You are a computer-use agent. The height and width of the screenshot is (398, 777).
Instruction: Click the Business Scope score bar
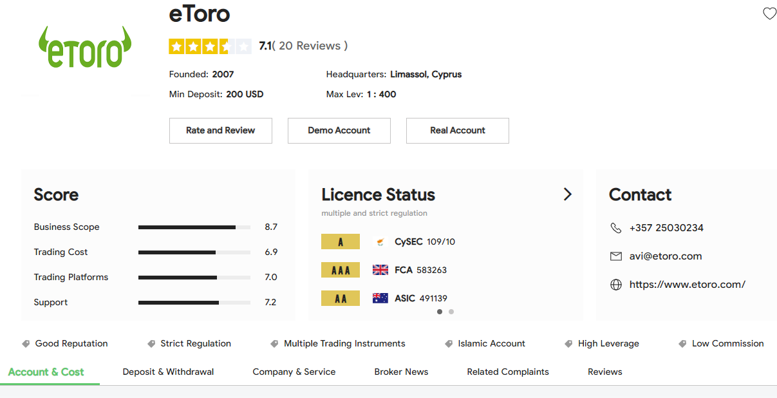click(194, 227)
